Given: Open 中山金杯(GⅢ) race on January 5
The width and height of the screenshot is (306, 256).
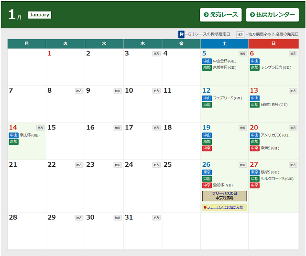Looking at the screenshot, I should (225, 61).
